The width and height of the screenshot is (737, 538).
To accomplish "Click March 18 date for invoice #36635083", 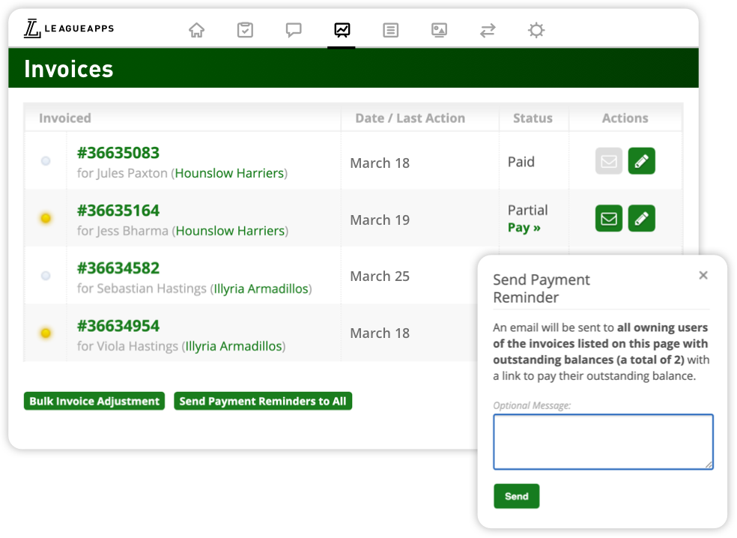I will coord(380,163).
